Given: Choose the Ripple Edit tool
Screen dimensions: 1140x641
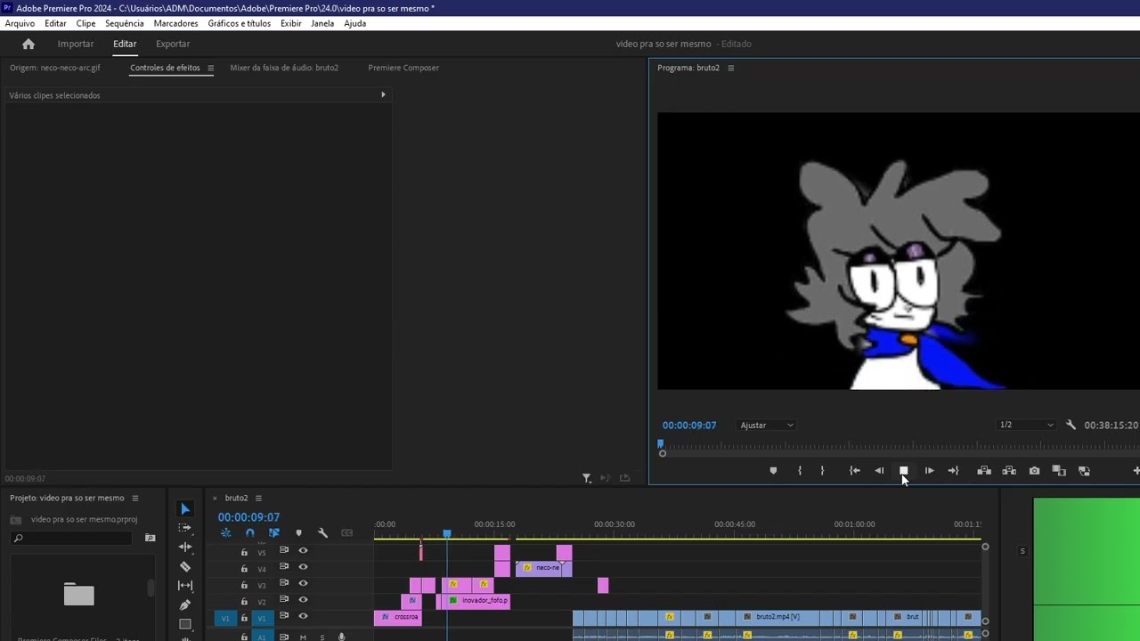Looking at the screenshot, I should [185, 548].
